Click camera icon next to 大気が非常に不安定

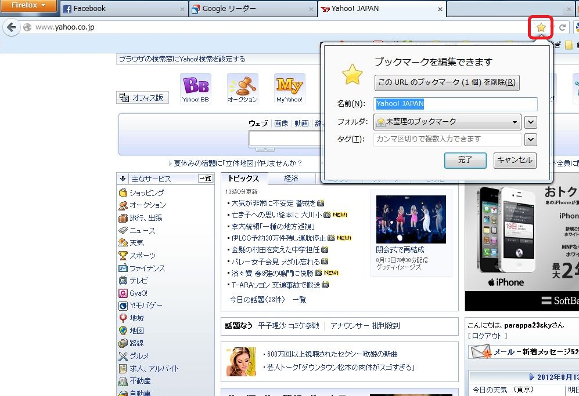[x=321, y=203]
